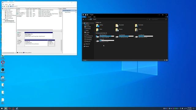The width and height of the screenshot is (196, 110).
Task: Open View menu in Computer Management
Action: 10,5
